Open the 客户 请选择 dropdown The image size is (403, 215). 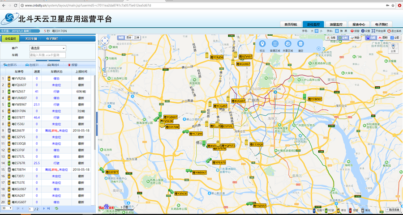(47, 48)
